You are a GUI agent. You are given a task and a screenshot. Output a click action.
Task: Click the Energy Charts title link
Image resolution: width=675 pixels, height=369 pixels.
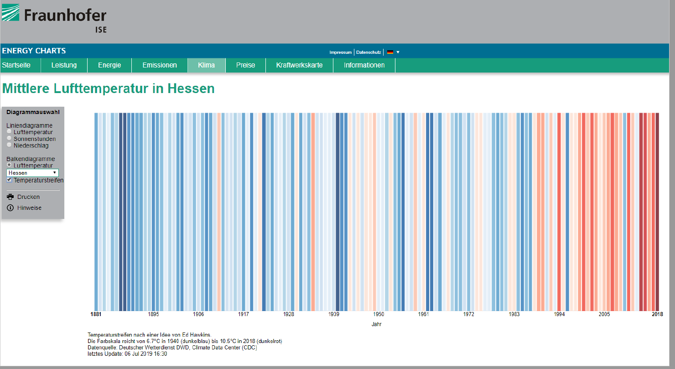[34, 51]
